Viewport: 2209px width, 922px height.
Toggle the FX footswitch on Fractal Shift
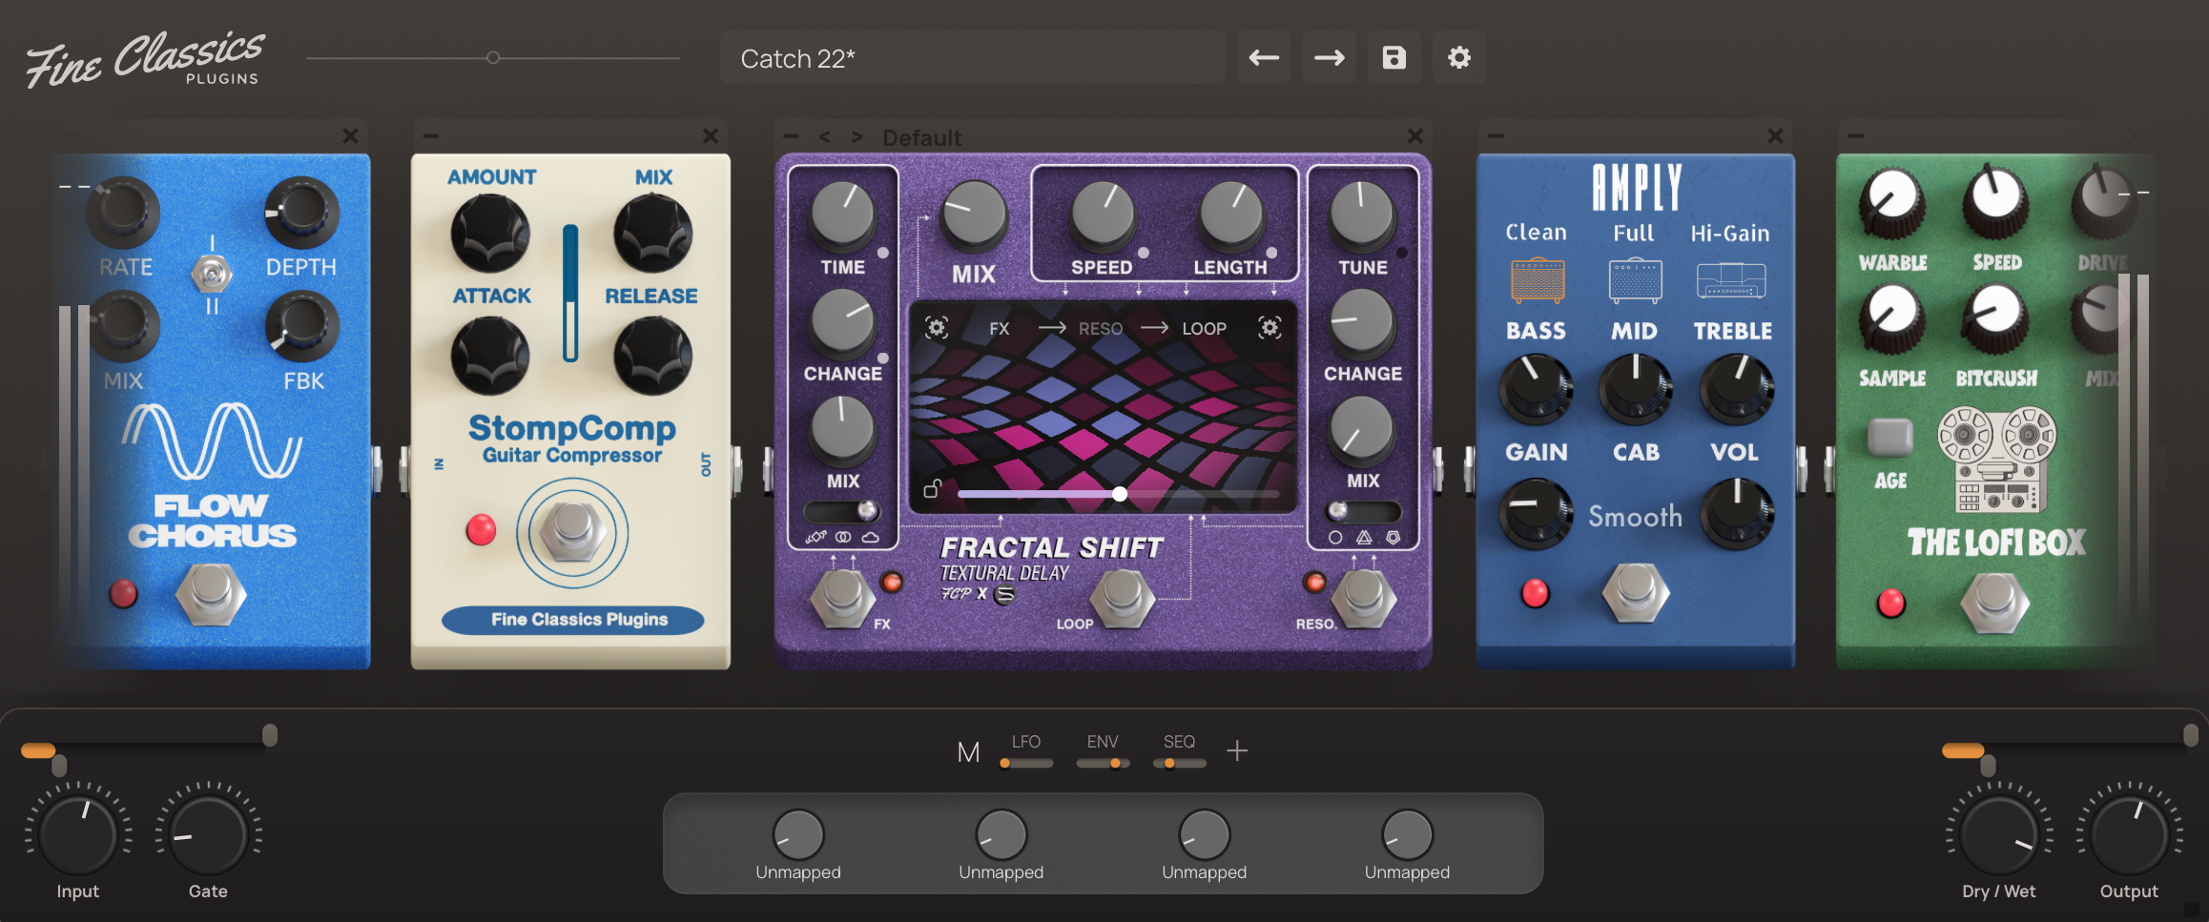point(842,597)
